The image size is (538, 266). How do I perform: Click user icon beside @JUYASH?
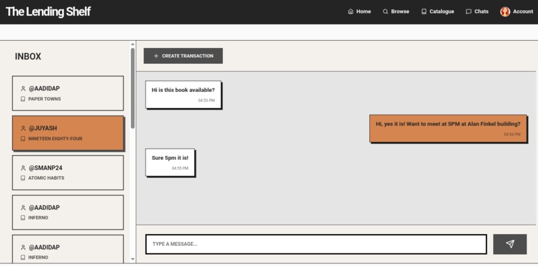pyautogui.click(x=23, y=128)
